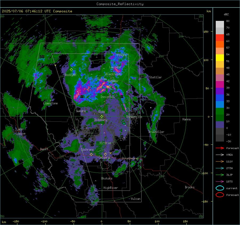This screenshot has width=240, height=225.
Task: Click the 18TS legend label
Action: pos(229,182)
